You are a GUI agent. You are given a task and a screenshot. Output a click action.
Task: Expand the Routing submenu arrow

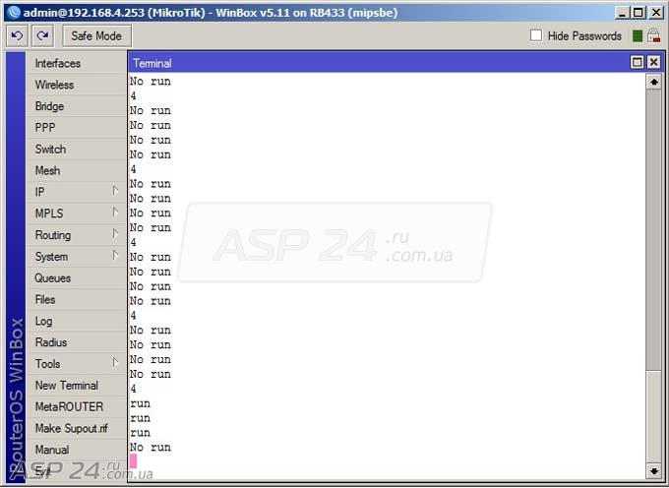[x=115, y=234]
